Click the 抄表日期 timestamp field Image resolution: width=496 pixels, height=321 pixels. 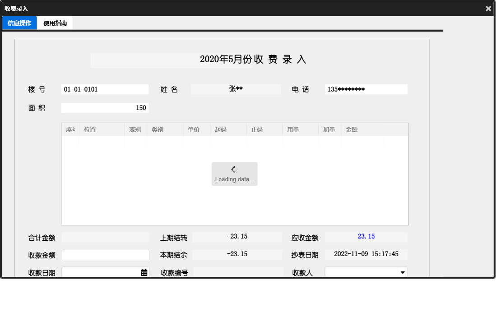pos(366,254)
